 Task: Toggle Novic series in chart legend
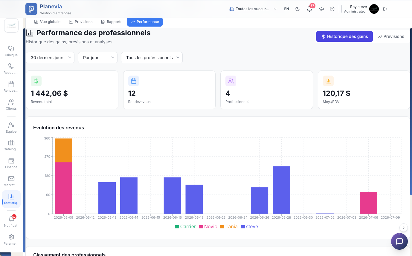tap(208, 227)
